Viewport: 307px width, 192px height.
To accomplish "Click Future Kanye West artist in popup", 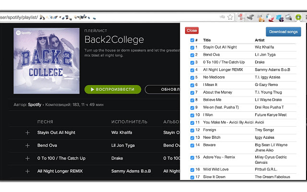I will point(271,115).
